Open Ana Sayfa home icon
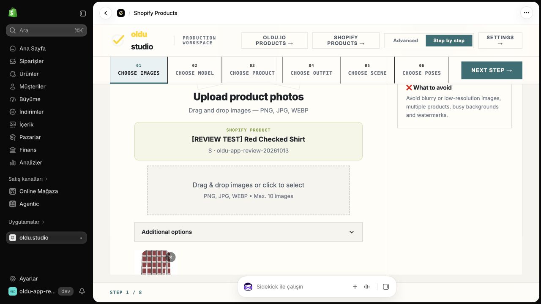This screenshot has width=541, height=304. [x=13, y=49]
